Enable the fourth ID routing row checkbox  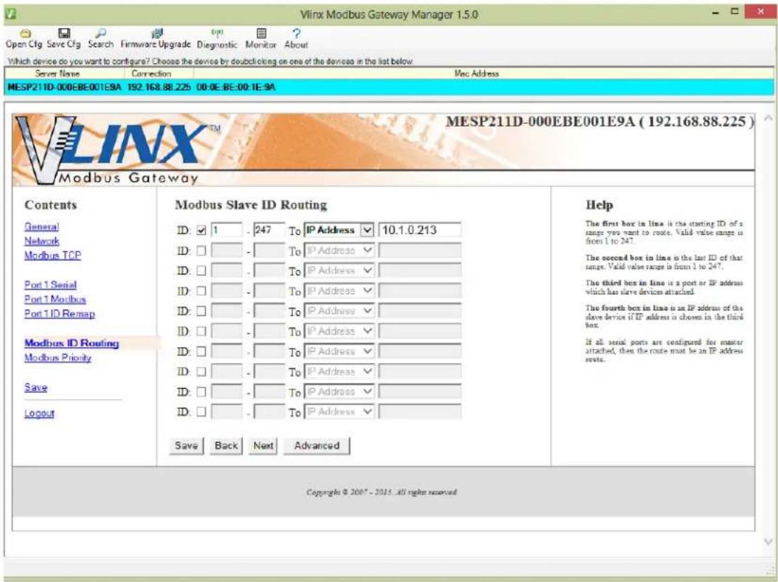[x=201, y=291]
